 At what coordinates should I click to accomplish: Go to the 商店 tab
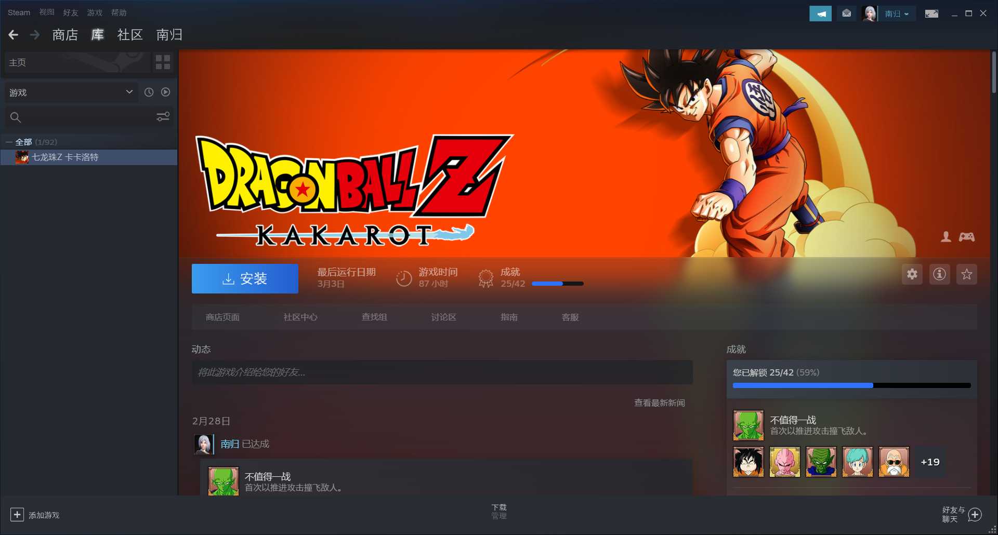coord(65,35)
